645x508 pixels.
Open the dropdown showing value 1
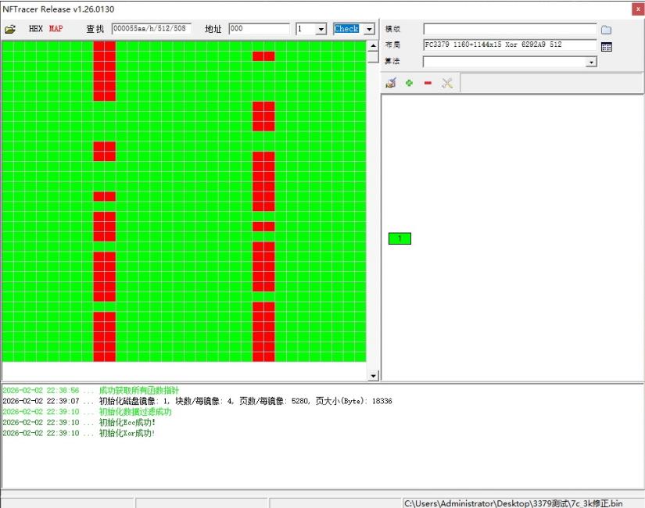point(321,29)
